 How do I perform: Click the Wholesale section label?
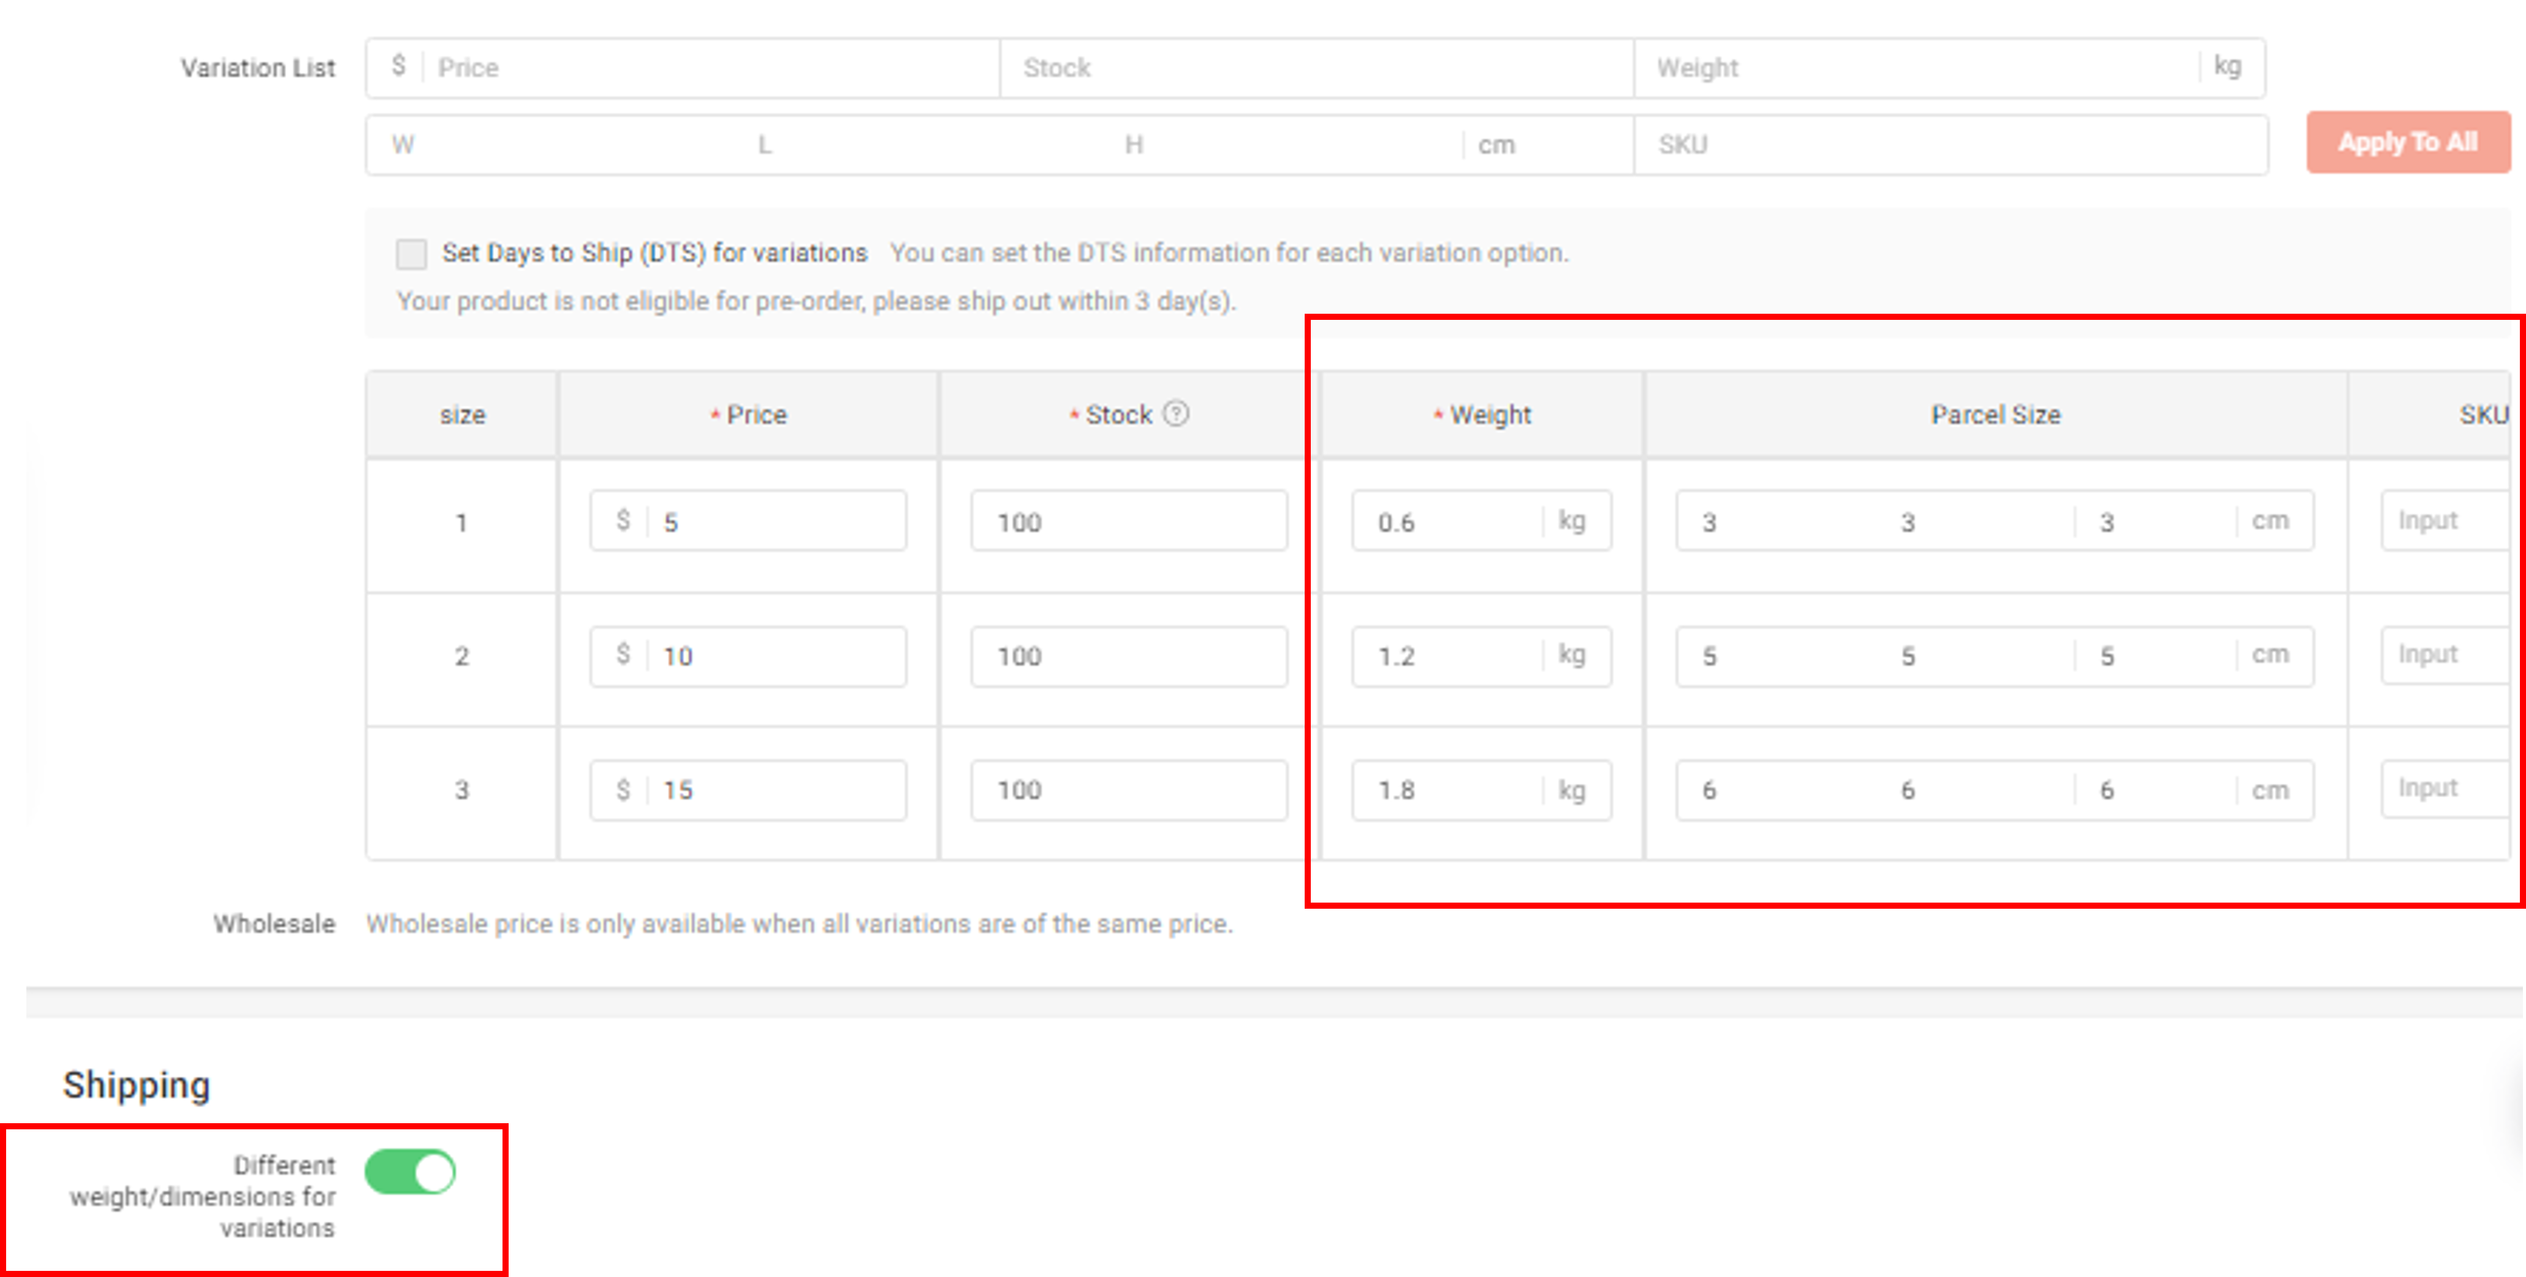click(x=275, y=923)
